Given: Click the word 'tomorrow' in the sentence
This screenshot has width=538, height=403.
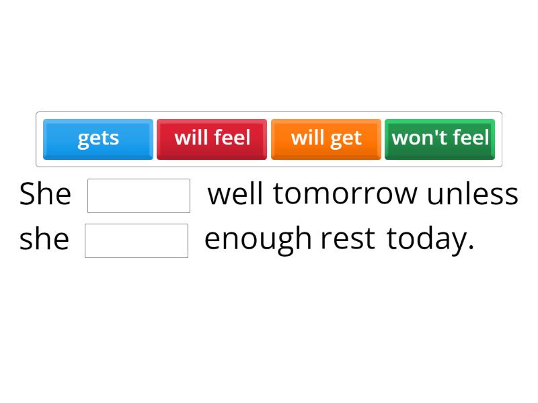Looking at the screenshot, I should point(349,193).
